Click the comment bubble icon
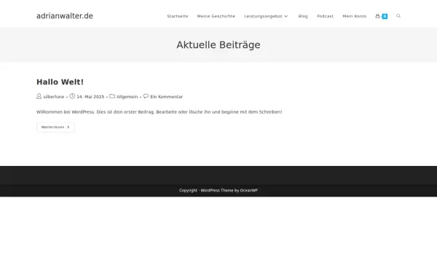 pyautogui.click(x=146, y=96)
